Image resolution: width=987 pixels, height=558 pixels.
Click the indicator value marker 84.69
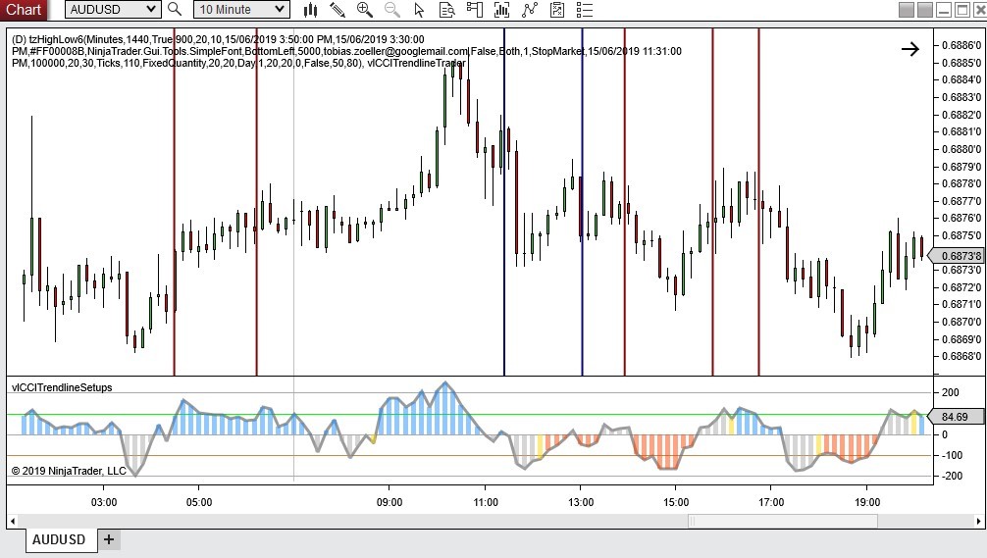(955, 417)
